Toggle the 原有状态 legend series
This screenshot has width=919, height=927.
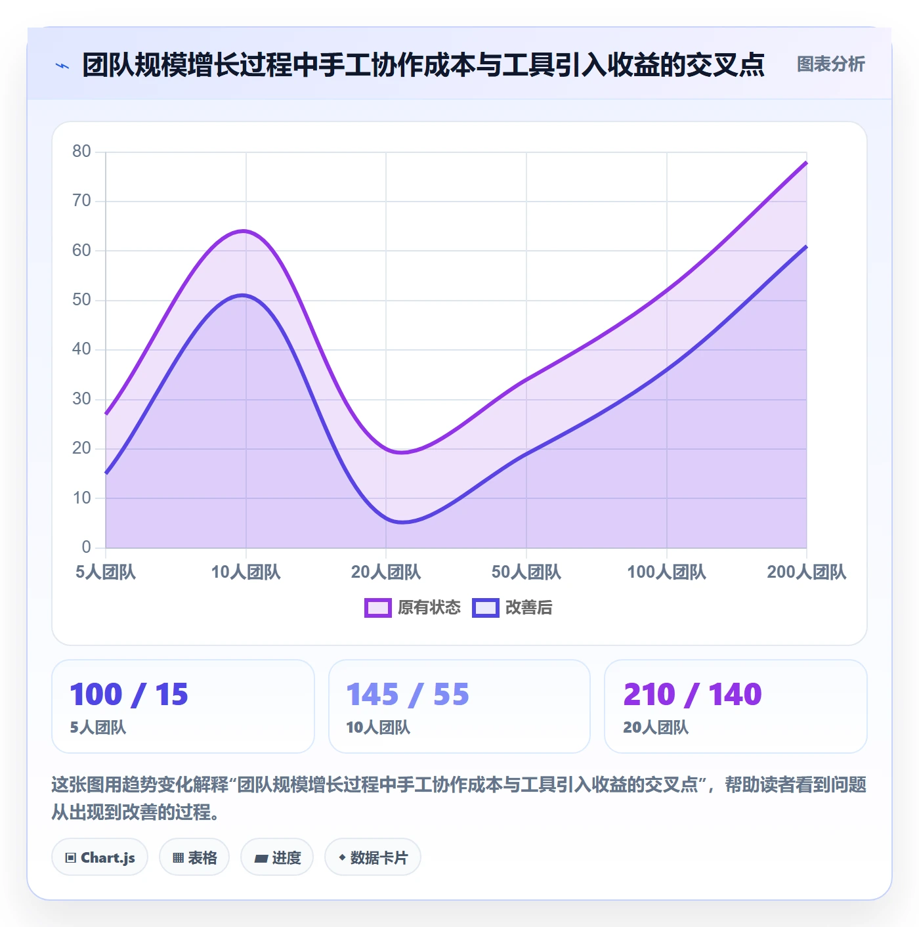pos(413,607)
